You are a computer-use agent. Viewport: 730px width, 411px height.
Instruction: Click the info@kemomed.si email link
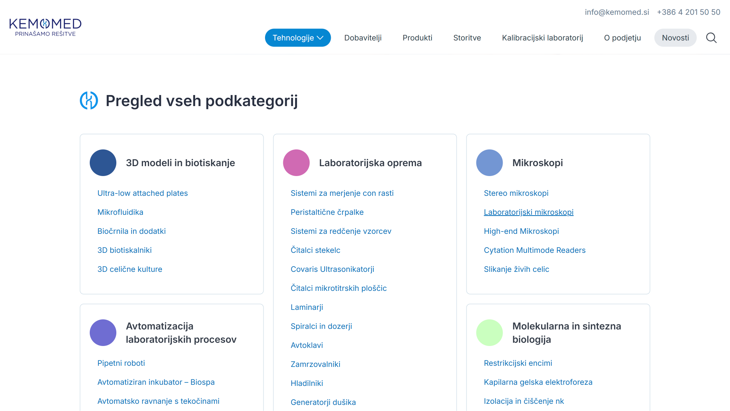(617, 12)
